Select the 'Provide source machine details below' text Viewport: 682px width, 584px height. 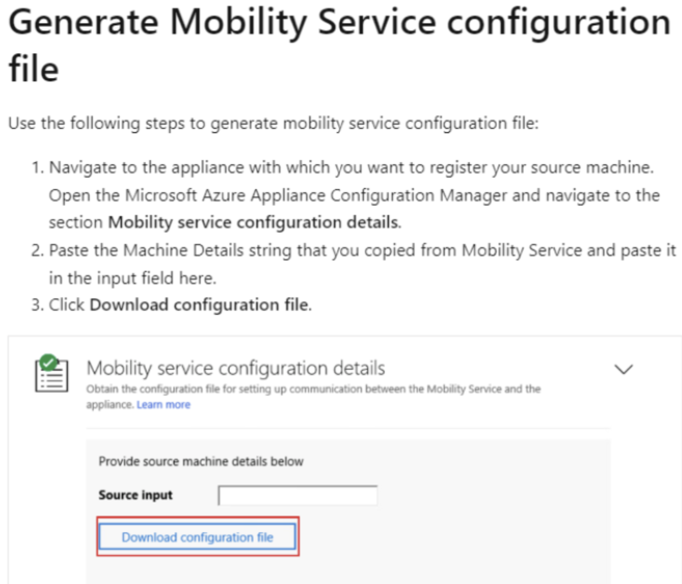201,461
